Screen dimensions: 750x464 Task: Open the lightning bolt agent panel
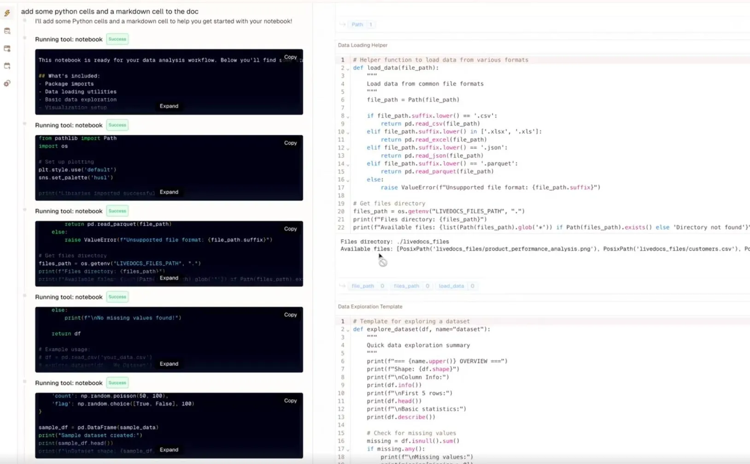pyautogui.click(x=7, y=13)
